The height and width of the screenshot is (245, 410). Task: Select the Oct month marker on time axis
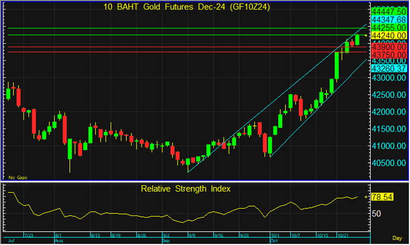[274, 241]
